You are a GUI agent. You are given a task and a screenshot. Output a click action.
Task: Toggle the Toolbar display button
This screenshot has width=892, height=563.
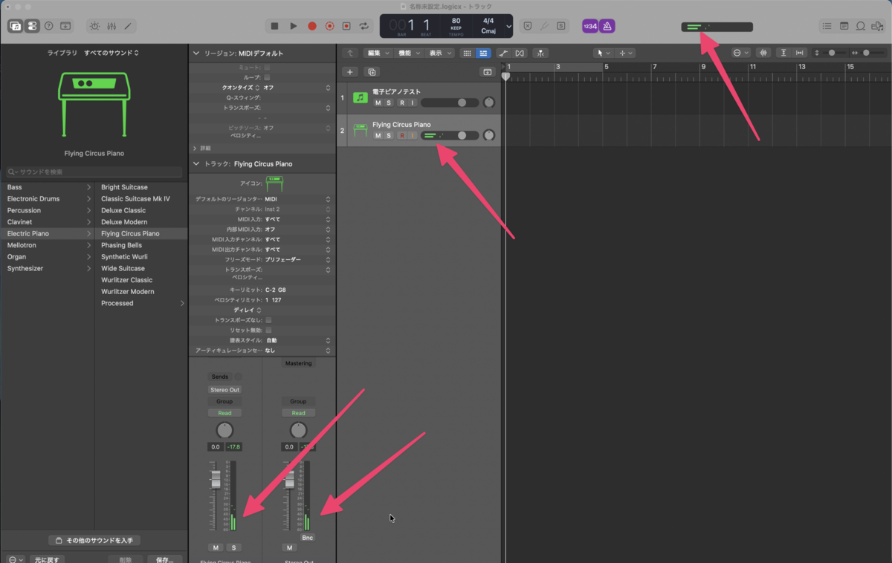tap(65, 26)
